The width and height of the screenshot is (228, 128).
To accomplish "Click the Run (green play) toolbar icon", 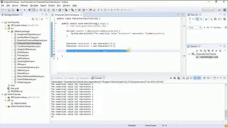I will point(60,10).
